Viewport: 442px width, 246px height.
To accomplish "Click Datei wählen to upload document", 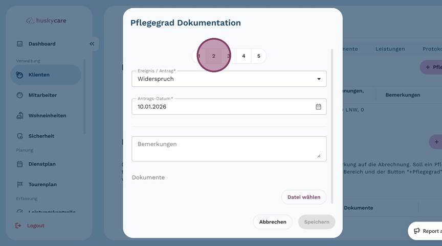I will point(303,197).
